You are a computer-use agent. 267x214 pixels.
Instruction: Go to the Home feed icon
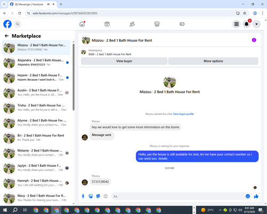[x=82, y=24]
